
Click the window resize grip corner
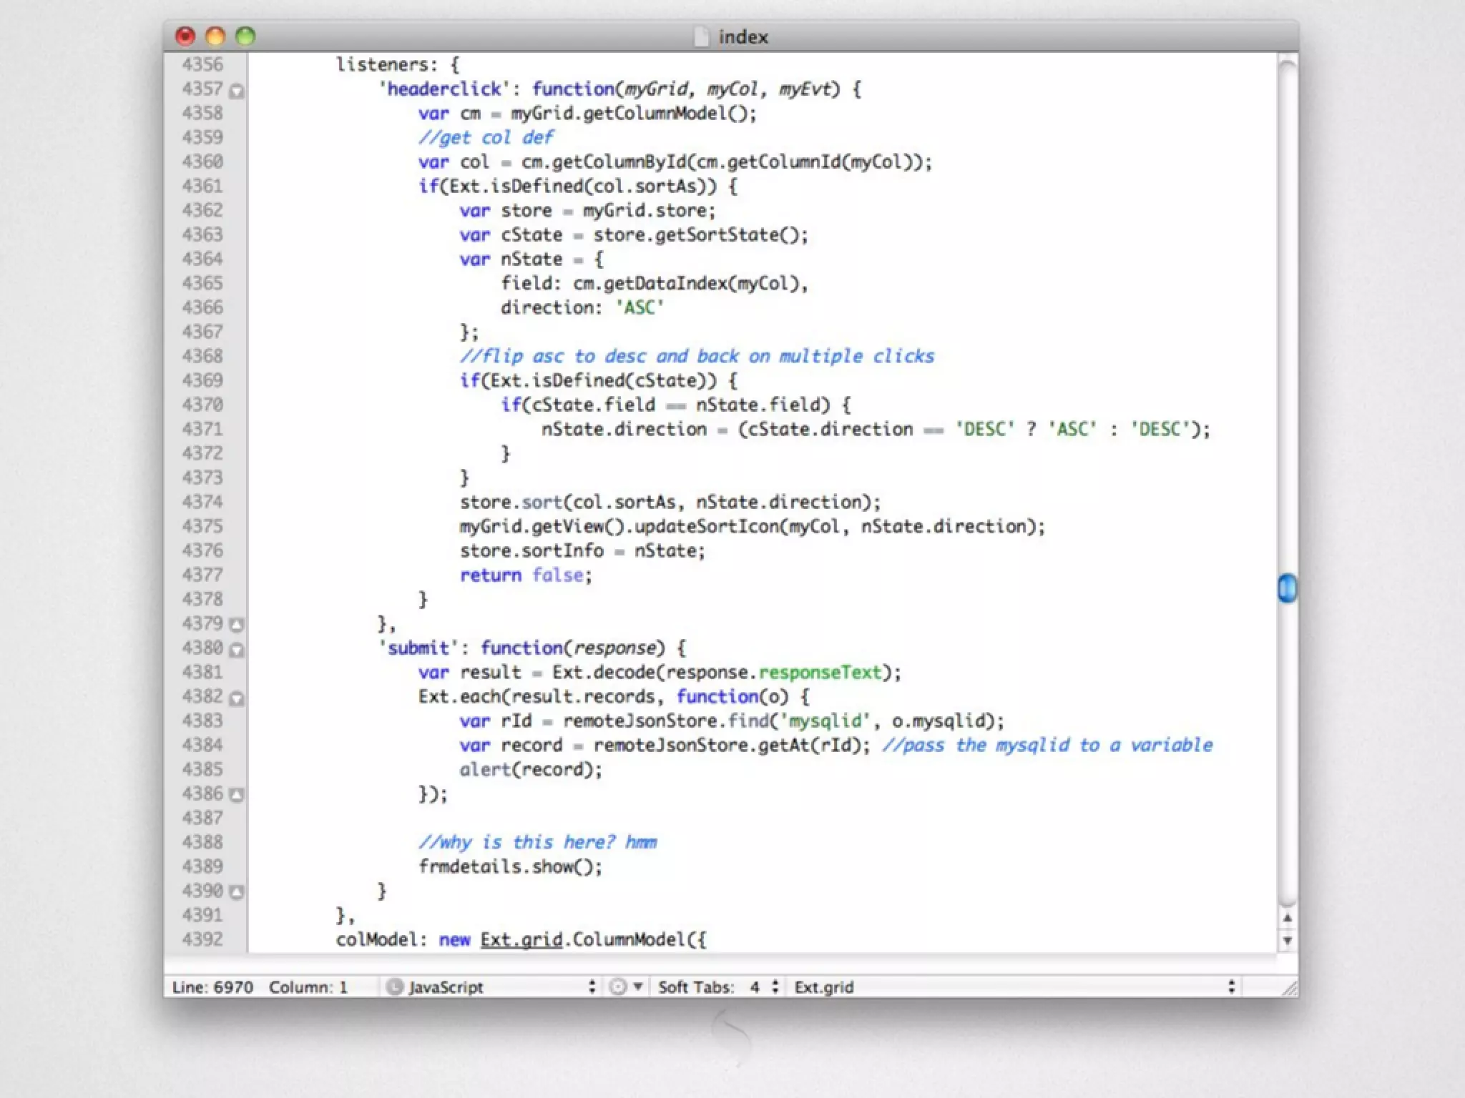(1289, 988)
